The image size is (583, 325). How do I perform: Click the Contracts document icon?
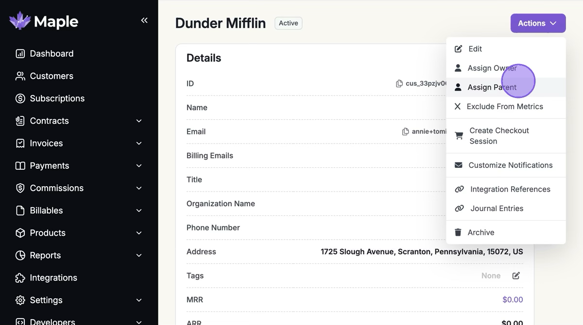20,121
